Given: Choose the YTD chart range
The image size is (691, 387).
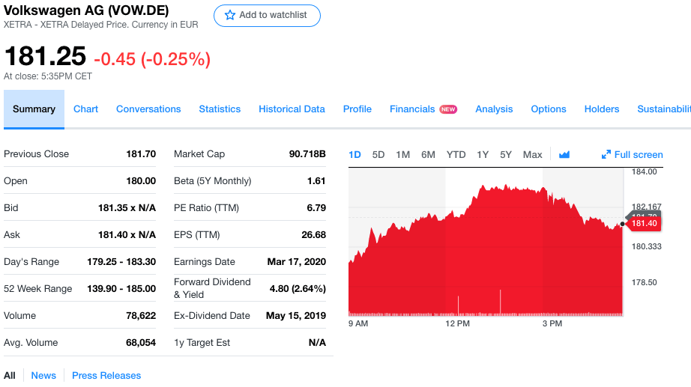Looking at the screenshot, I should pyautogui.click(x=456, y=155).
